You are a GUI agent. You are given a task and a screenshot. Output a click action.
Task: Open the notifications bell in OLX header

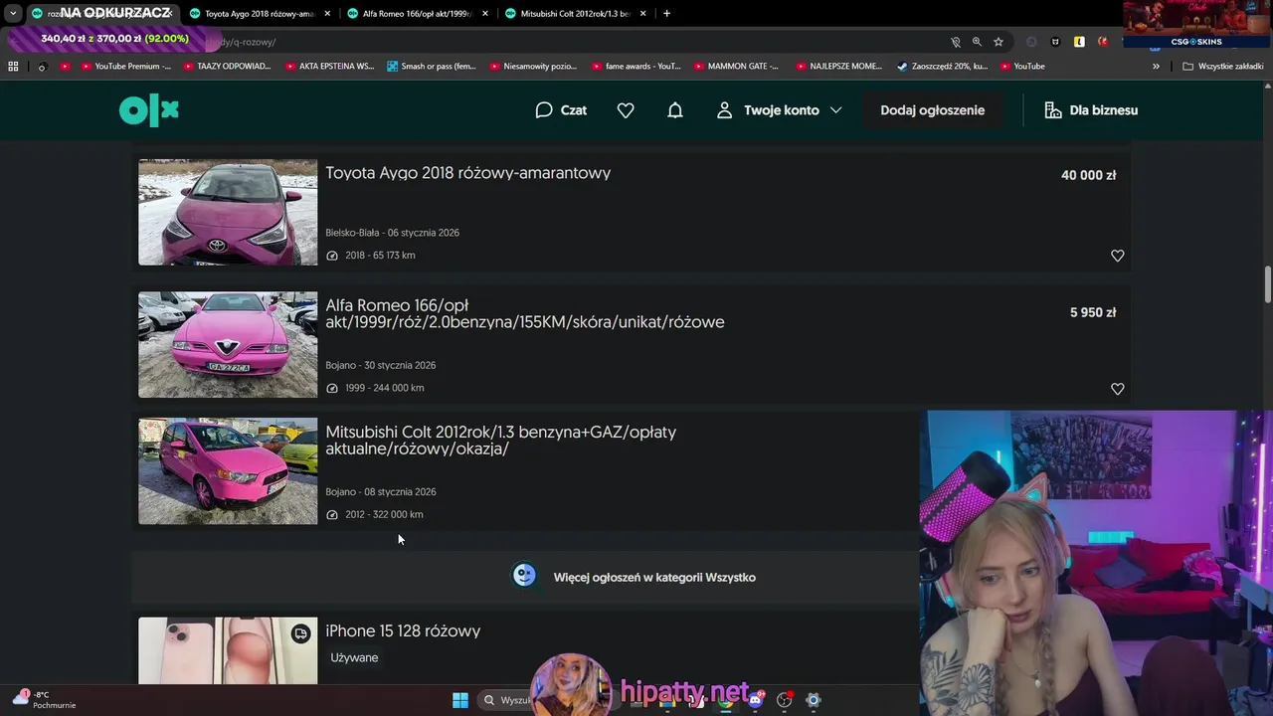pyautogui.click(x=675, y=110)
